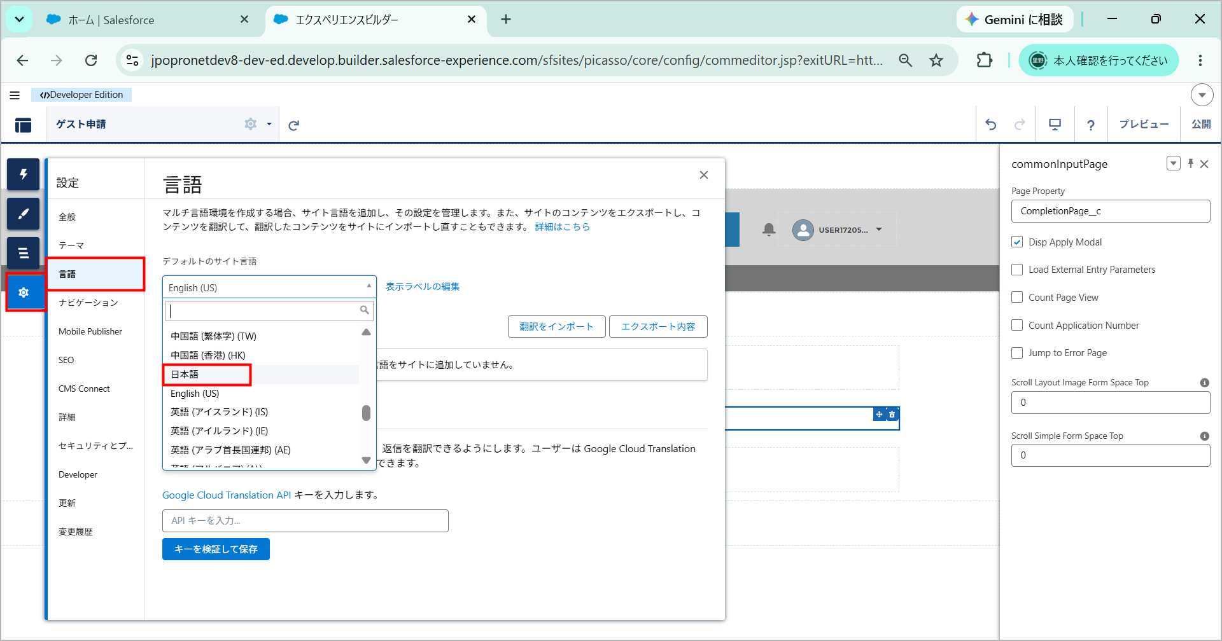Enable Load External Entry Parameters checkbox
The height and width of the screenshot is (641, 1222).
pos(1017,270)
